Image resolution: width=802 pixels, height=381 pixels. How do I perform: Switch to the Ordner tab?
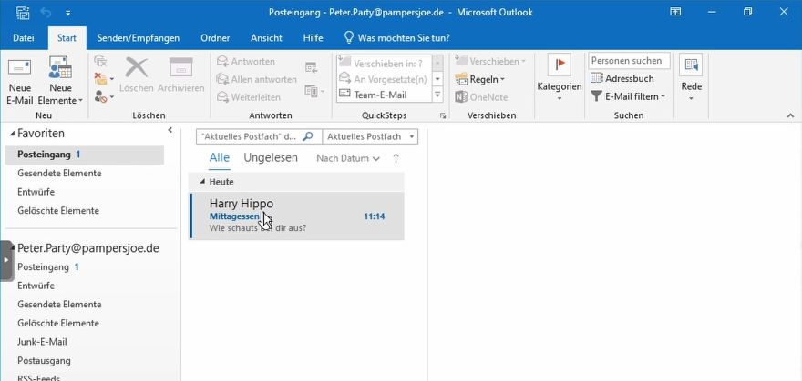tap(215, 38)
